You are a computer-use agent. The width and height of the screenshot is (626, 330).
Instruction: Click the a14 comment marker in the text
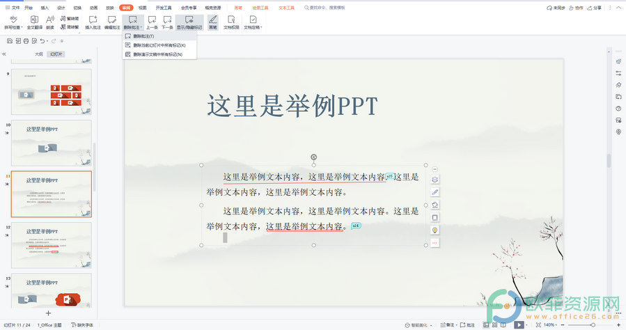[x=356, y=226]
